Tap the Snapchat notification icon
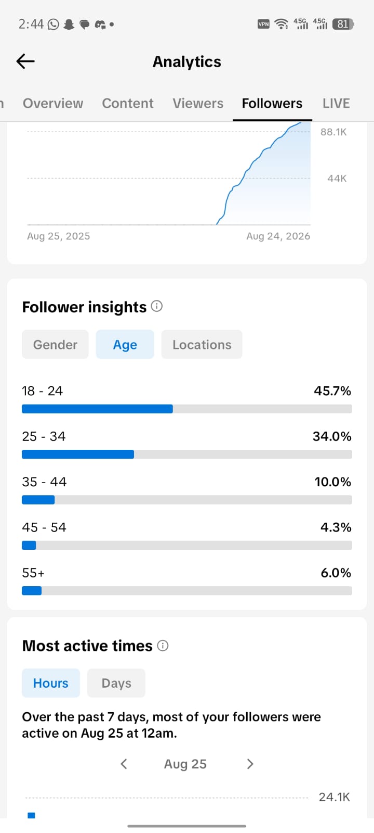 click(69, 24)
